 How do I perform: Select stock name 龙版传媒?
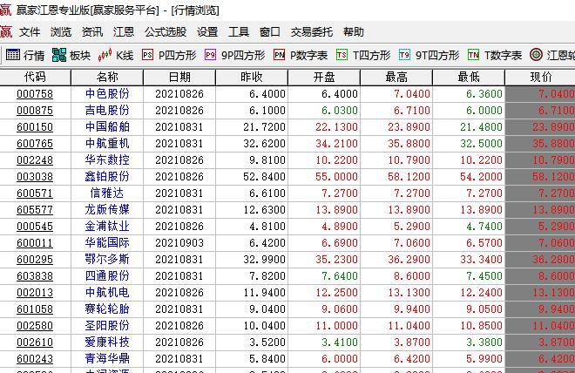click(x=107, y=209)
